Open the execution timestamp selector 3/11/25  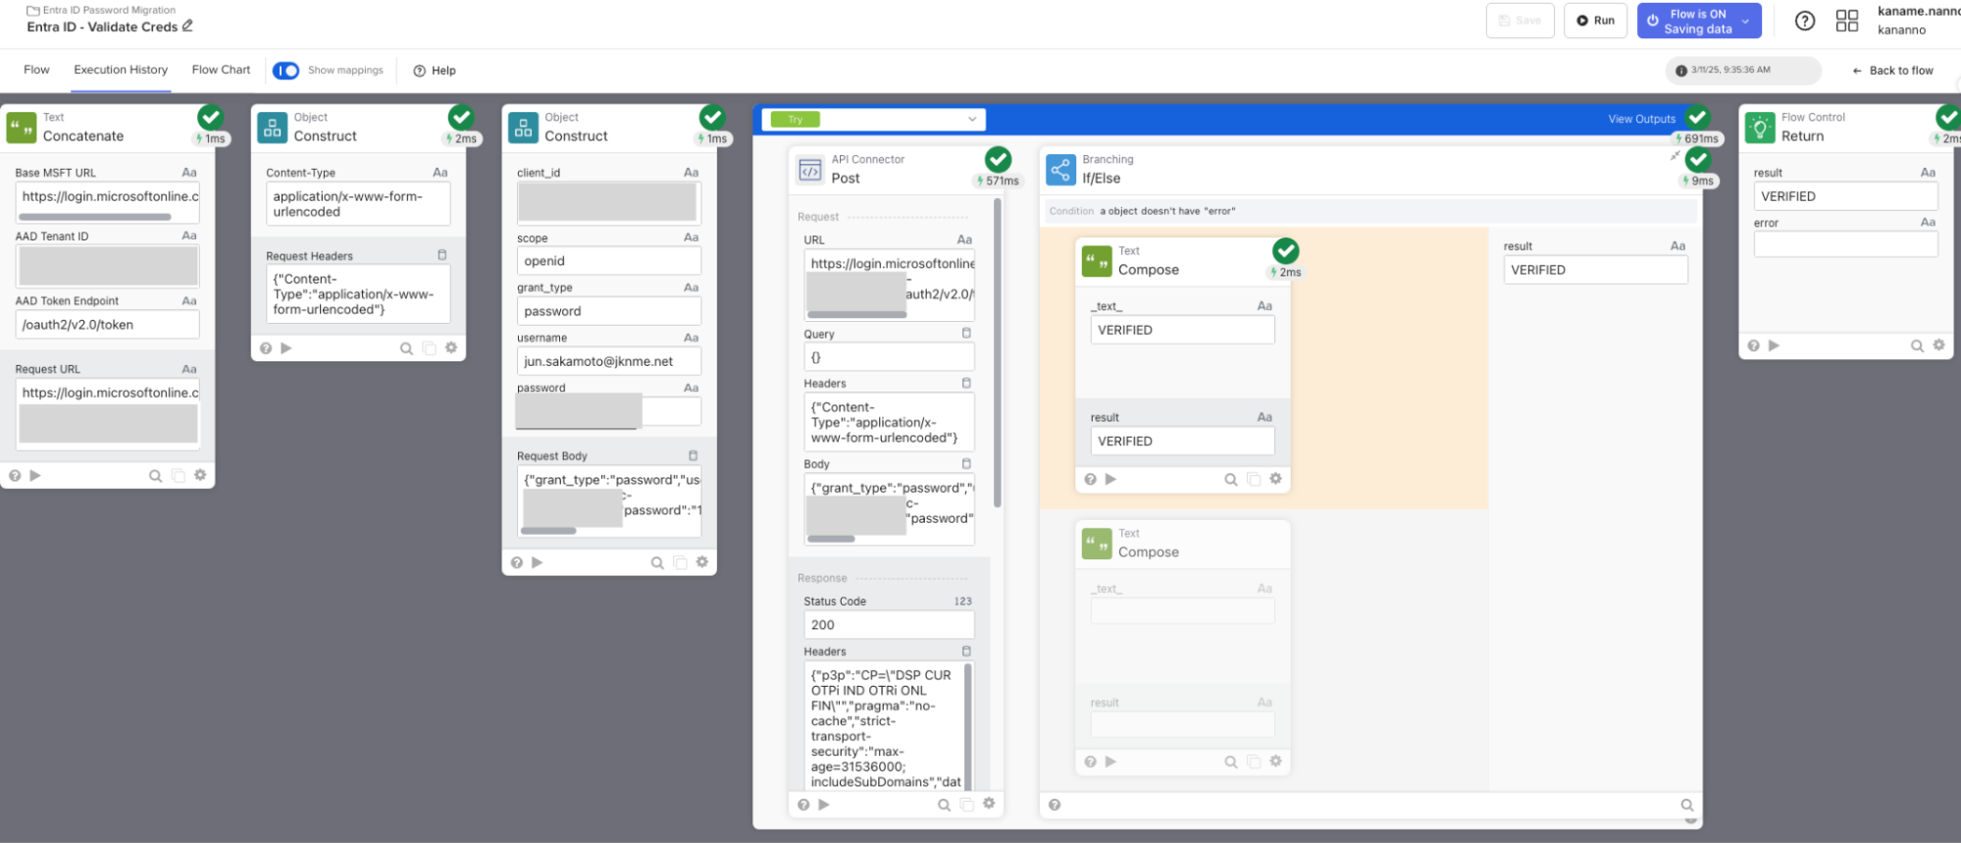coord(1741,71)
